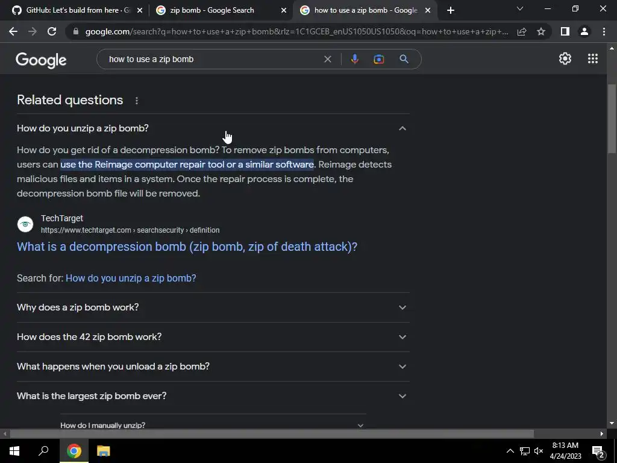Click the horizontal scrollbar thumb
The height and width of the screenshot is (463, 617).
click(272, 434)
